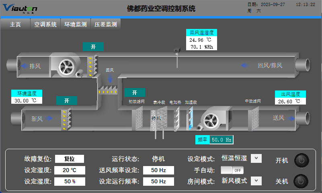Image resolution: width=322 pixels, height=193 pixels.
Task: Open the 设定模式 dropdown showing 恒温恒湿
Action: click(256, 158)
